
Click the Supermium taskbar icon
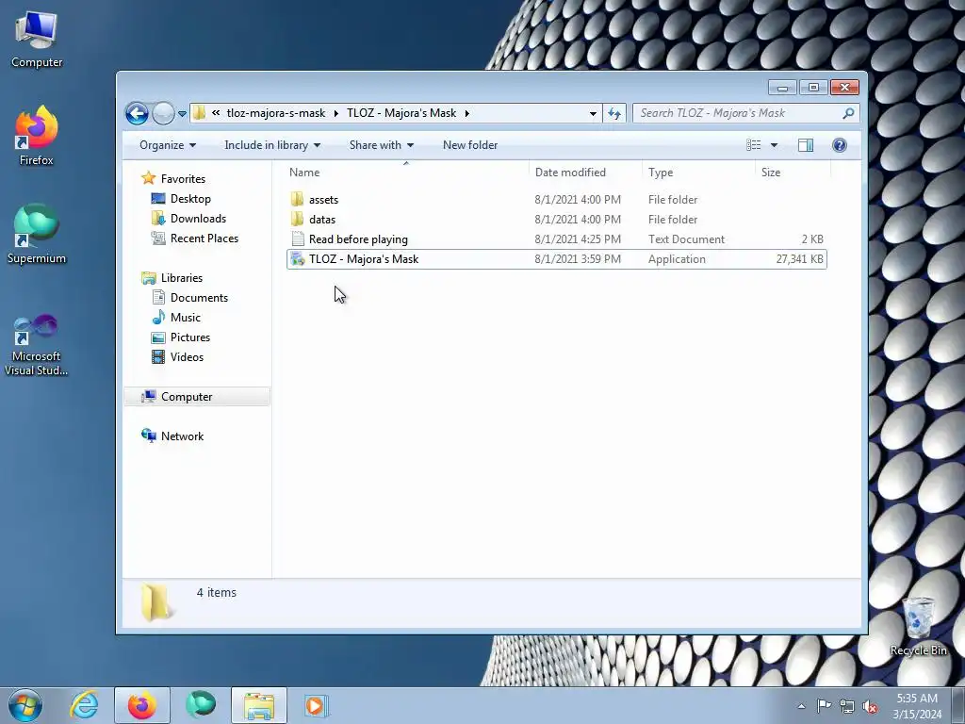[x=200, y=705]
